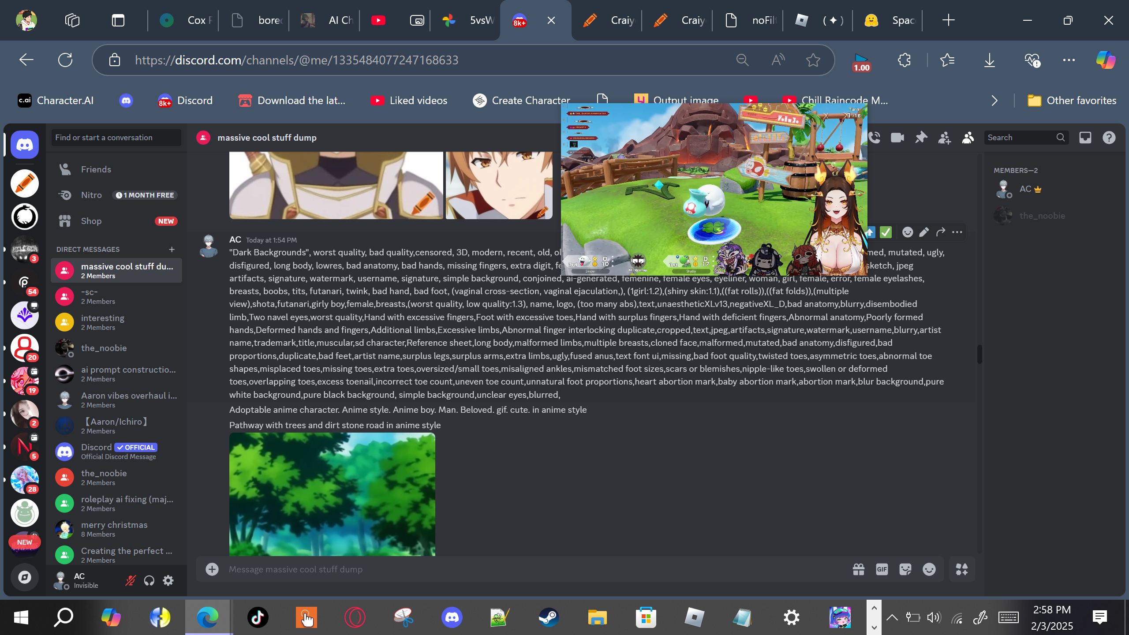Viewport: 1129px width, 635px height.
Task: Refresh the Discord page
Action: point(65,60)
